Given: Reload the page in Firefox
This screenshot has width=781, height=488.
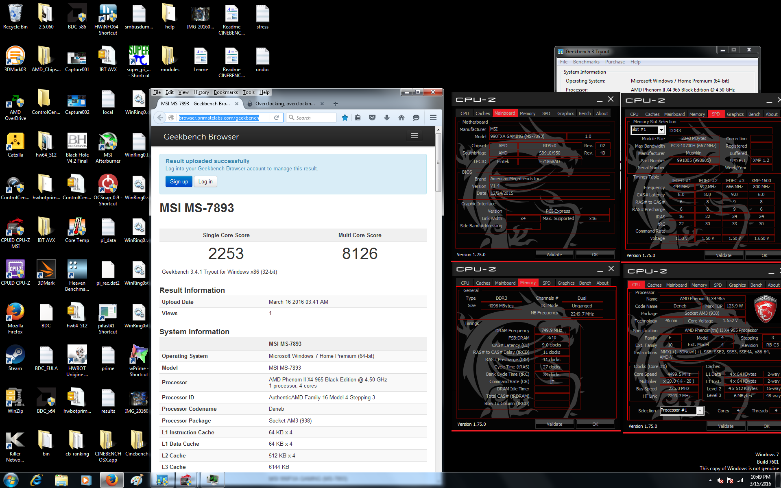Looking at the screenshot, I should [x=276, y=118].
